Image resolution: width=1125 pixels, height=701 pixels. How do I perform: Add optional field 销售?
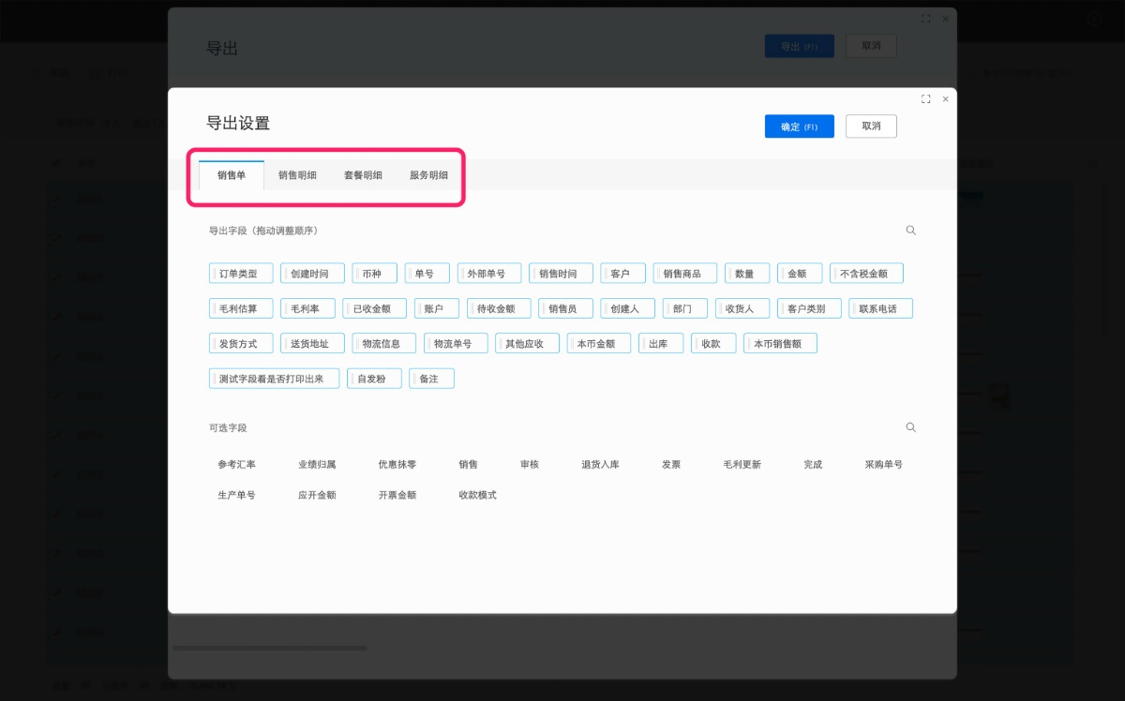tap(469, 464)
